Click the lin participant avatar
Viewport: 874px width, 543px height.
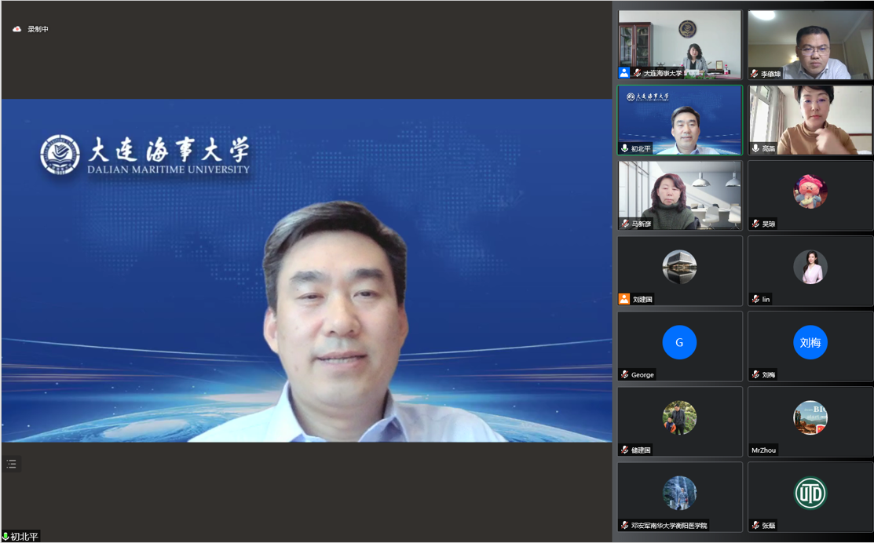coord(810,267)
